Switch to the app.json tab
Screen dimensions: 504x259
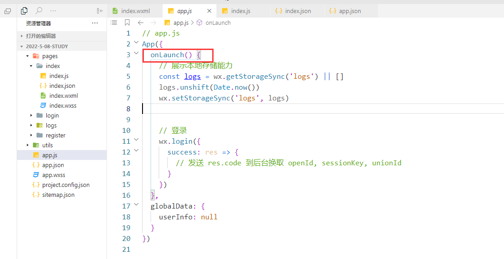point(350,11)
